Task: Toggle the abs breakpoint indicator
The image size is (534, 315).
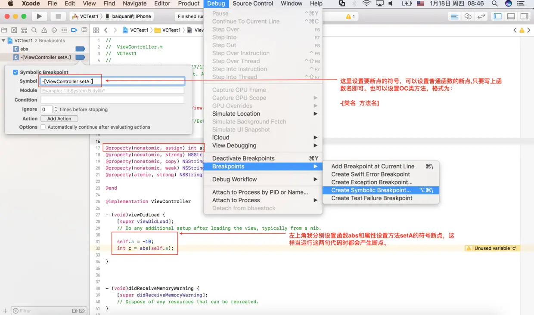Action: pos(80,49)
